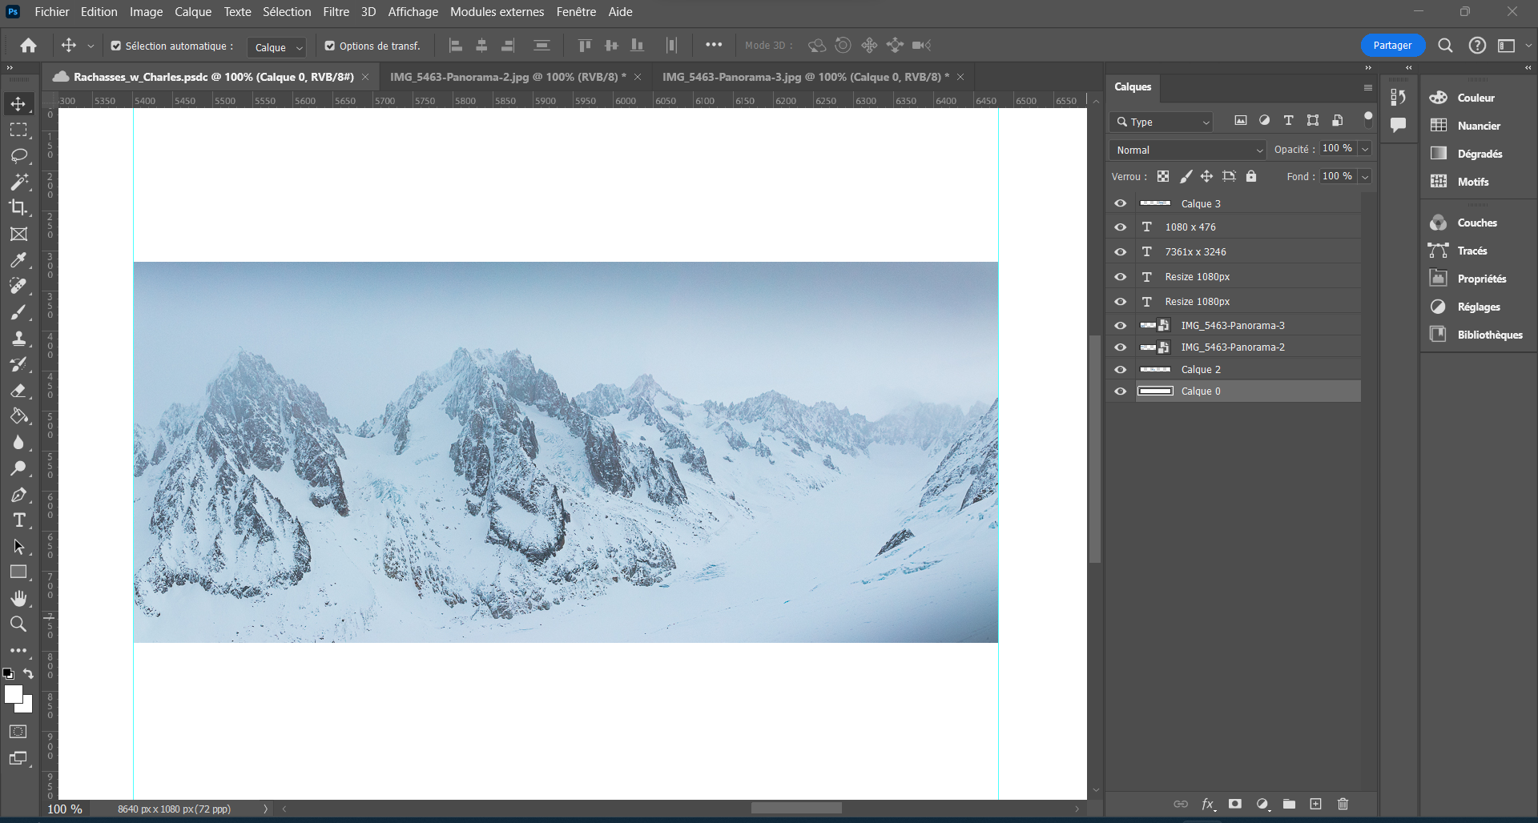Click the Partager button
Viewport: 1538px width, 823px height.
click(x=1392, y=46)
